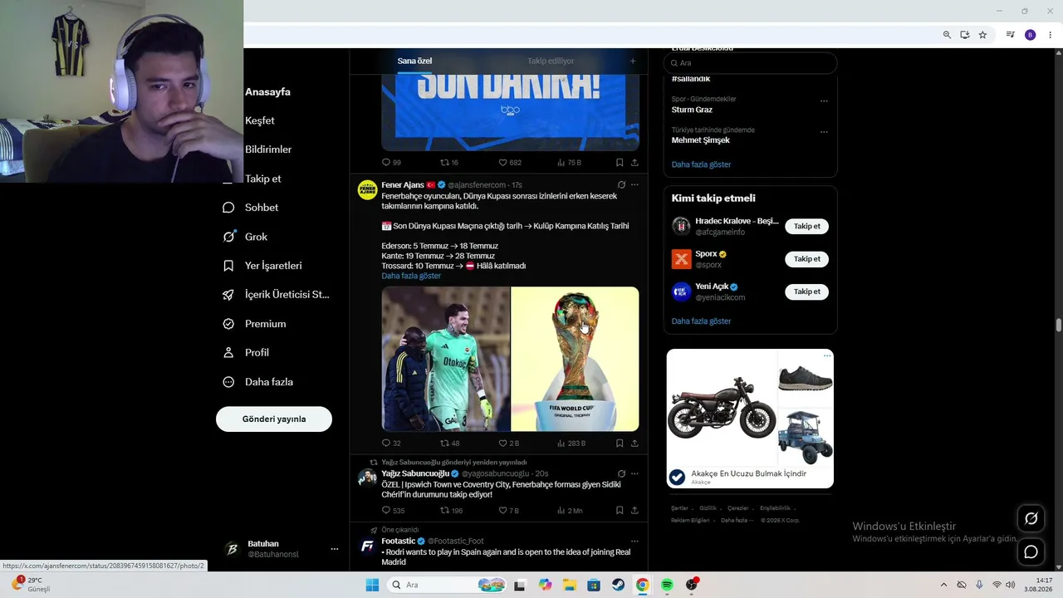Click the plus icon beside timeline tabs

tap(633, 61)
